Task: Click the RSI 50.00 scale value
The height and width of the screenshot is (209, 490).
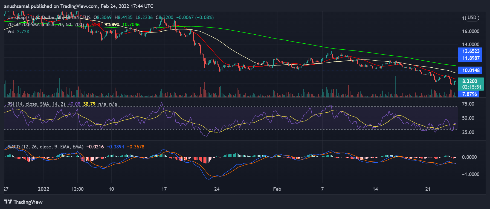Action: tap(468, 118)
